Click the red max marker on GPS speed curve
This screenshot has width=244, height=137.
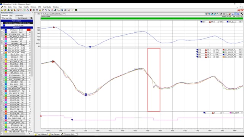pos(54,27)
